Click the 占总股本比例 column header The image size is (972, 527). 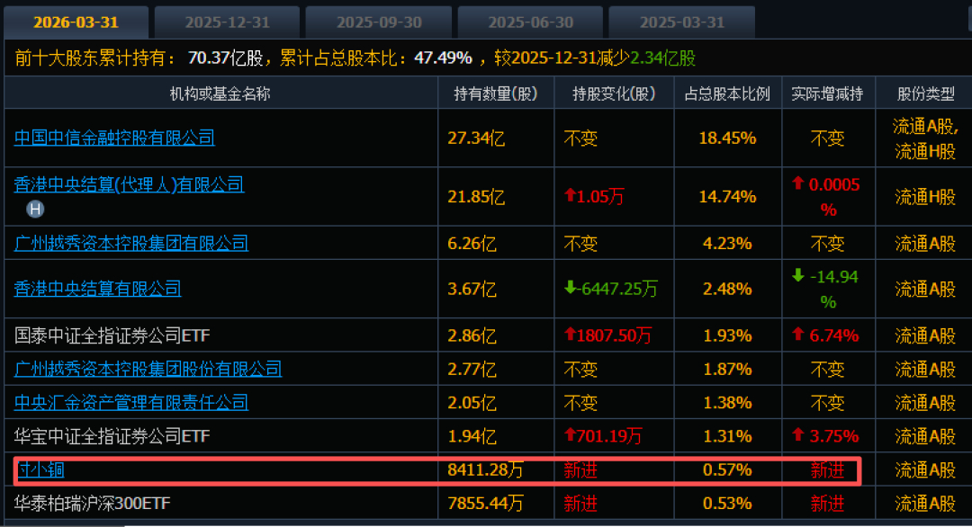tap(727, 94)
